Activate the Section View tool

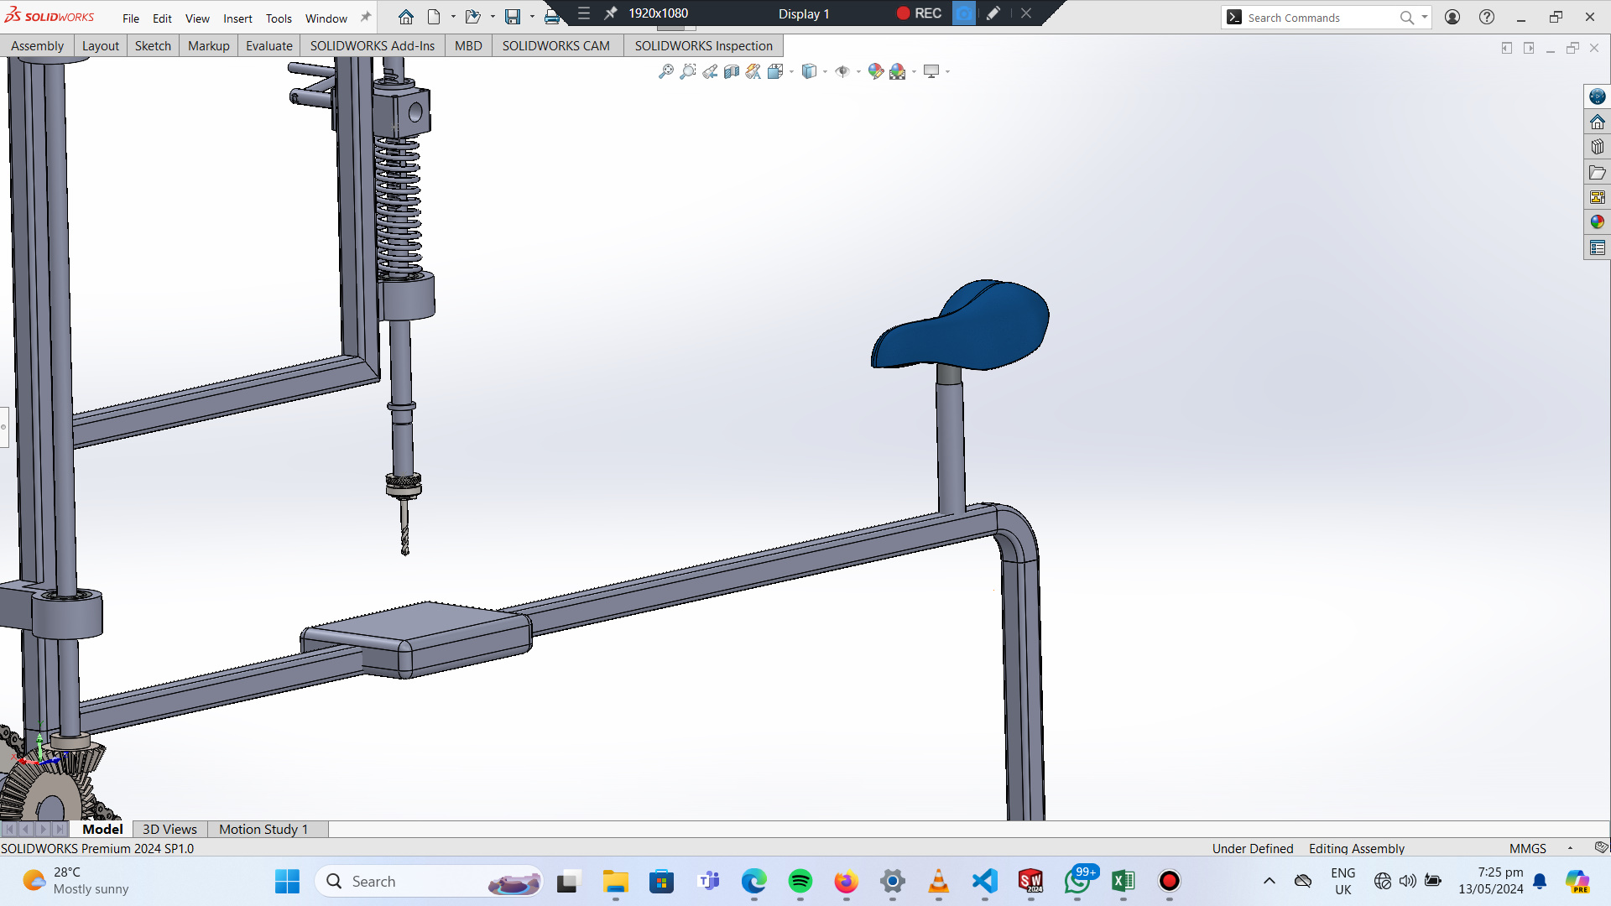coord(732,71)
